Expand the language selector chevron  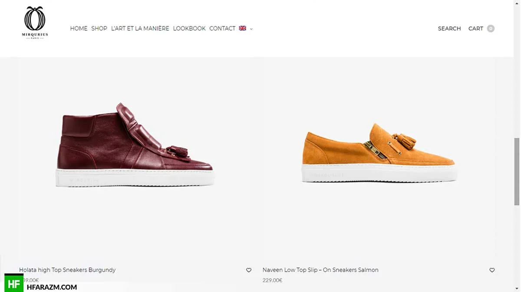click(x=251, y=29)
